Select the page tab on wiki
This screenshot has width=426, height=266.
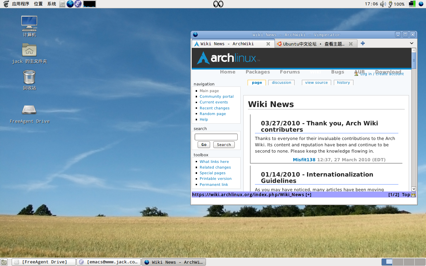(257, 82)
